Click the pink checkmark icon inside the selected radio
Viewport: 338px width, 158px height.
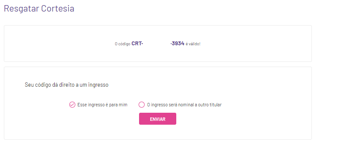click(x=72, y=105)
